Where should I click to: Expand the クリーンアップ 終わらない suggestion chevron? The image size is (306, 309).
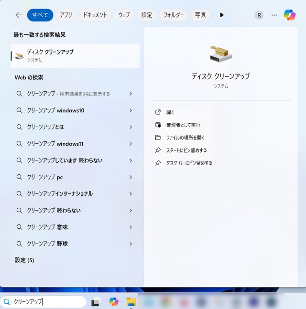[x=131, y=211]
